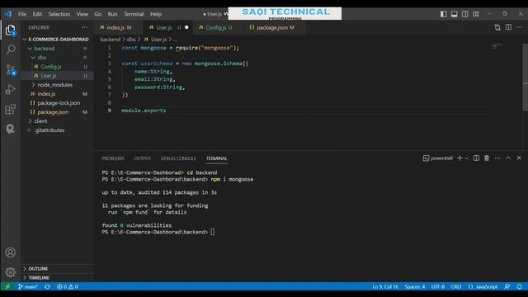528x297 pixels.
Task: Click the Ln 9, Col 16 indicator
Action: point(385,286)
